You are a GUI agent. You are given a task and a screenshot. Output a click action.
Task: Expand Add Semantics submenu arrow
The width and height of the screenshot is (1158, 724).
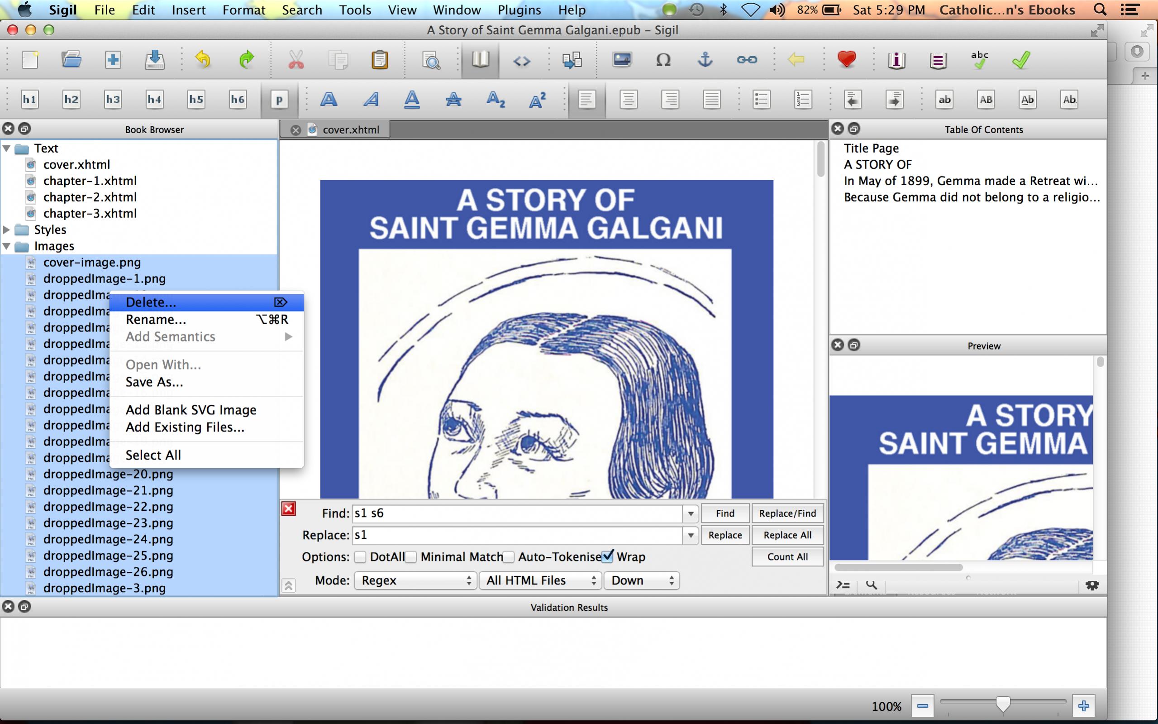point(288,336)
